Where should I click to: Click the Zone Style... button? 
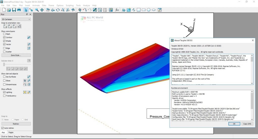point(16,55)
